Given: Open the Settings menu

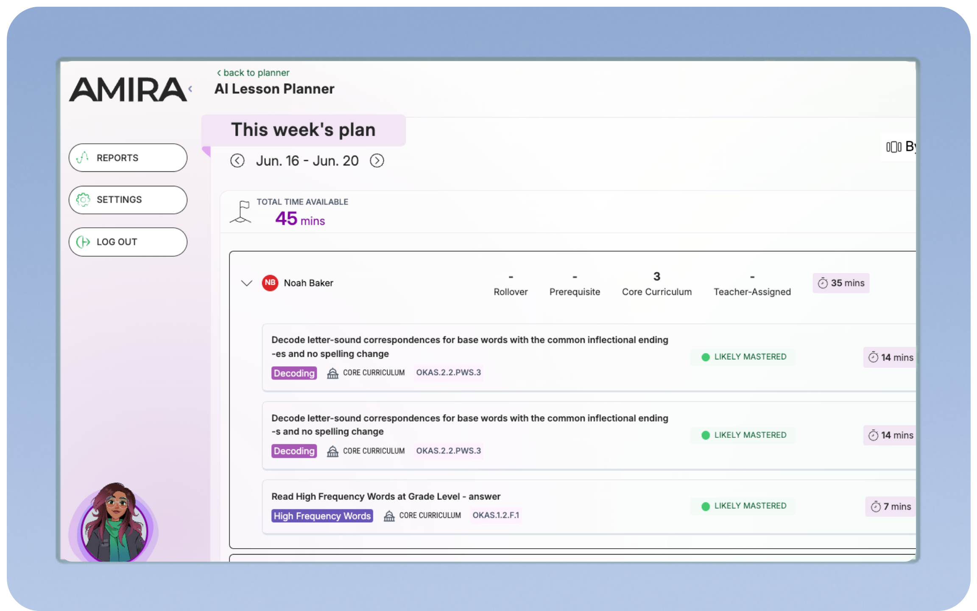Looking at the screenshot, I should (128, 200).
